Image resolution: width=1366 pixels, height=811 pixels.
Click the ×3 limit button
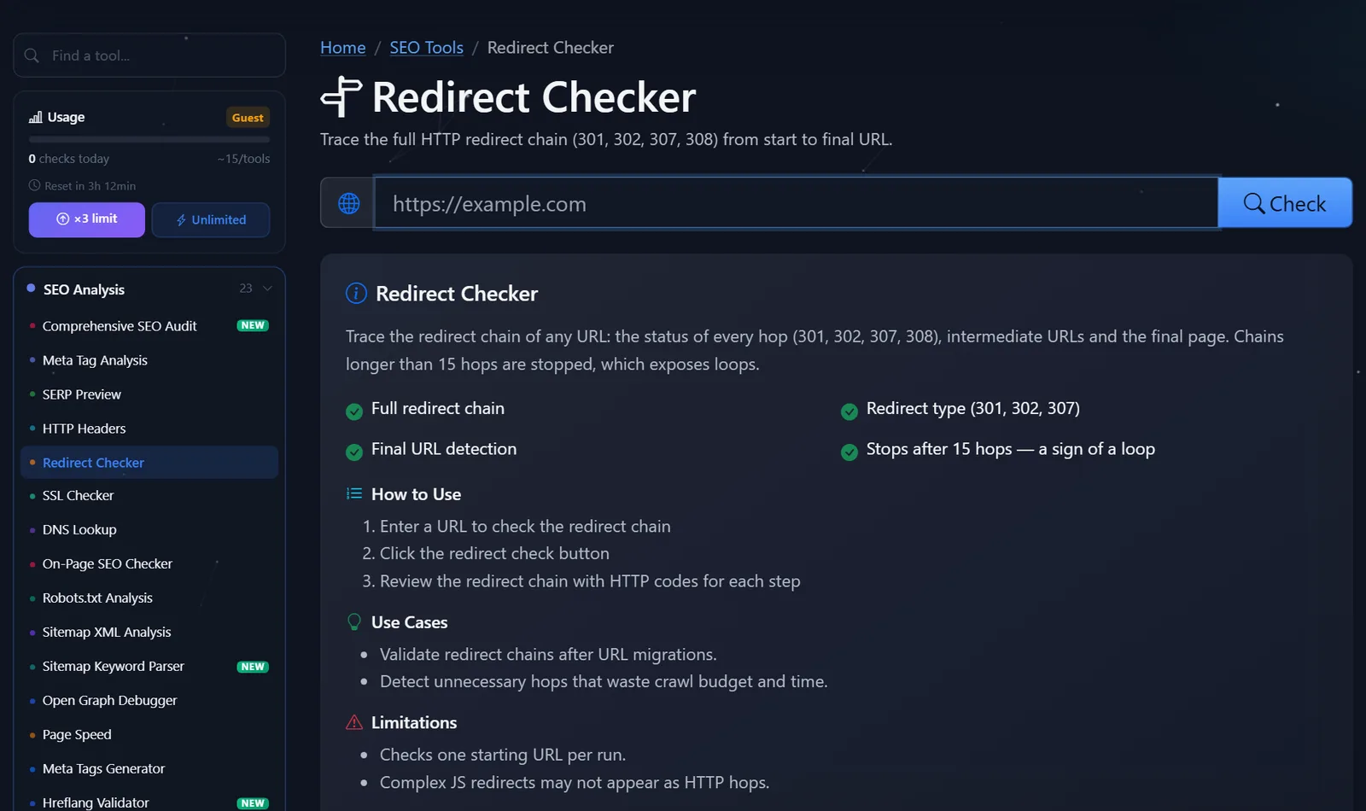pyautogui.click(x=87, y=219)
